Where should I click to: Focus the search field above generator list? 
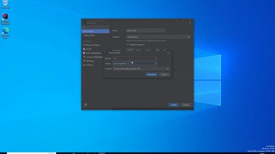pyautogui.click(x=95, y=27)
